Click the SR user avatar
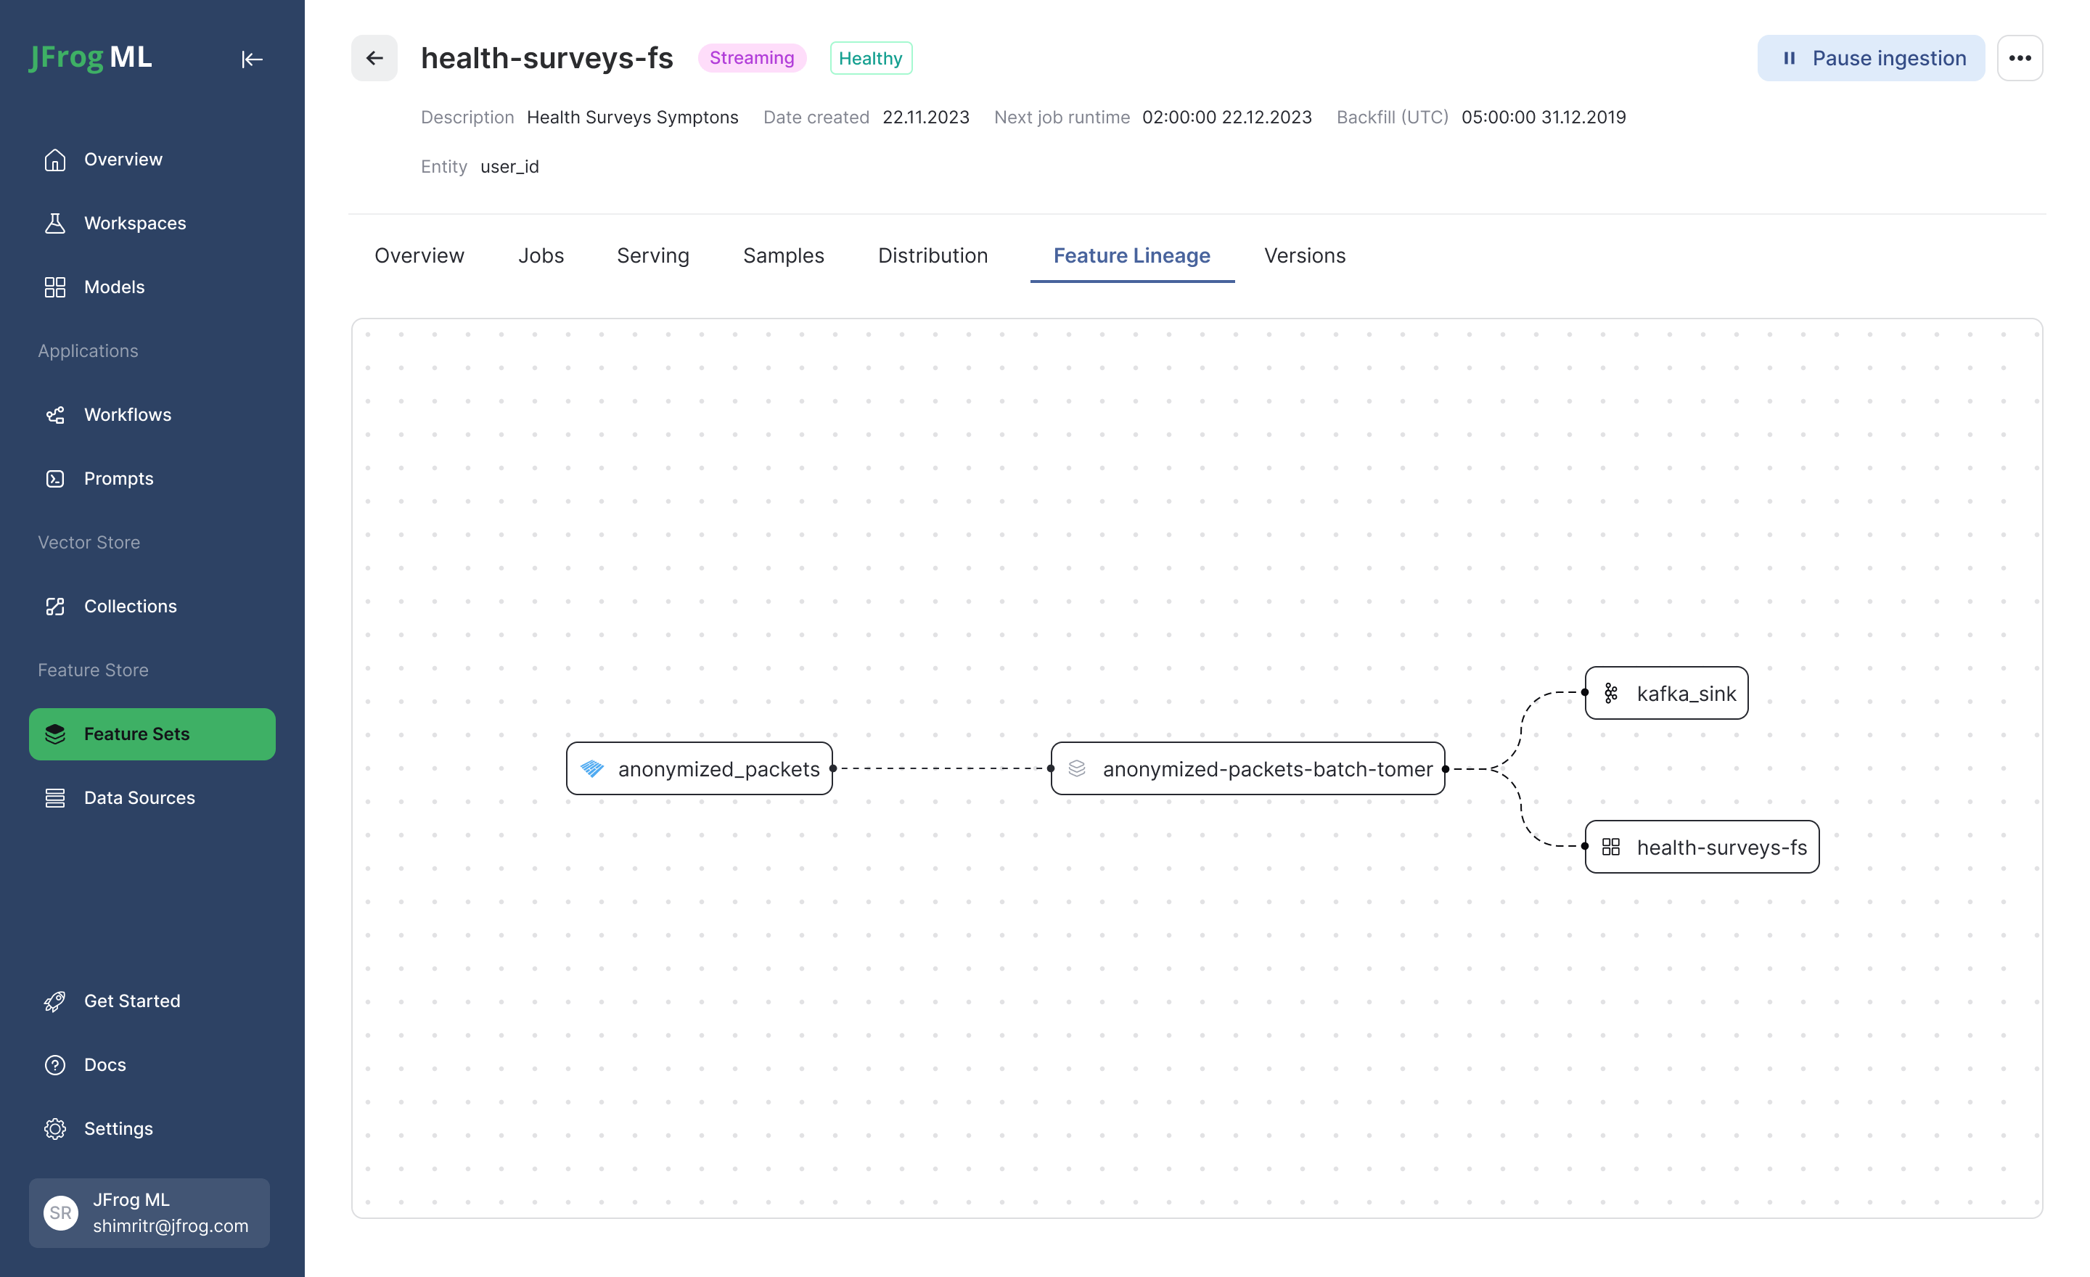2090x1277 pixels. pos(61,1212)
